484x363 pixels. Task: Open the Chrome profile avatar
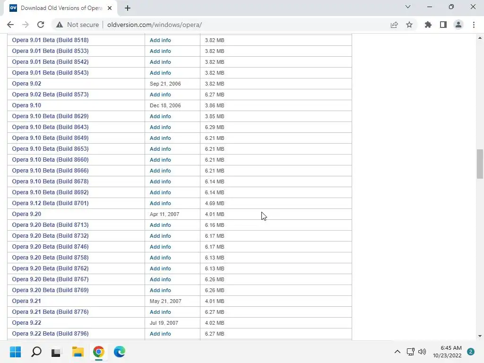tap(458, 25)
